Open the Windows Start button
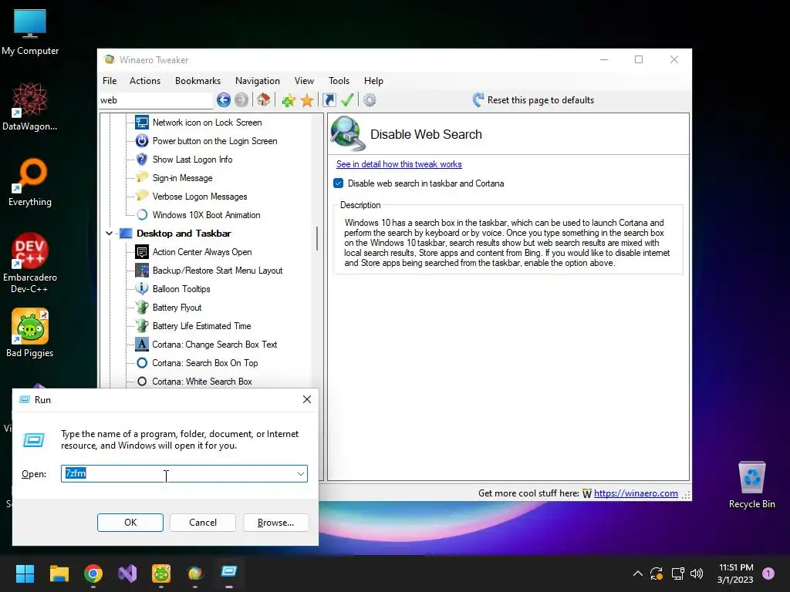The height and width of the screenshot is (592, 790). [x=25, y=573]
